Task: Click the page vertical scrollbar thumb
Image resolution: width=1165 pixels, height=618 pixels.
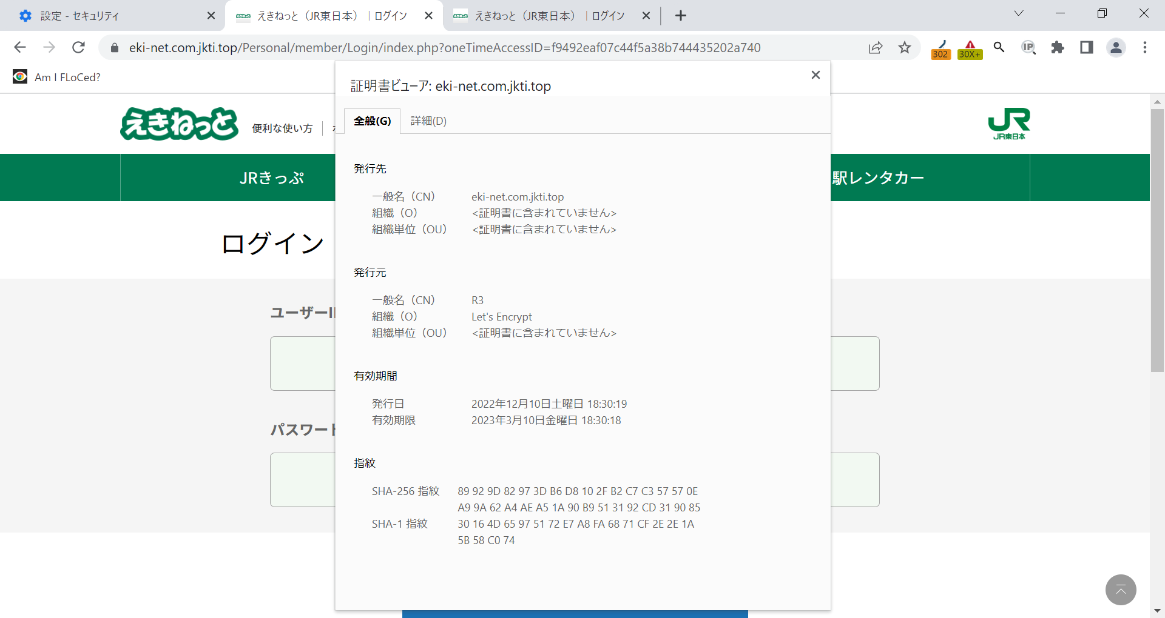Action: 1157,240
